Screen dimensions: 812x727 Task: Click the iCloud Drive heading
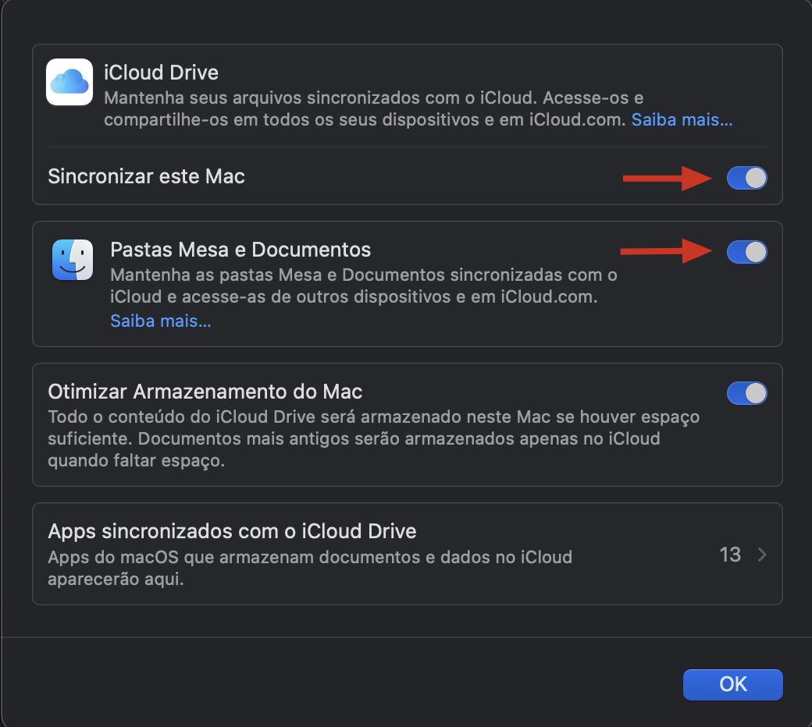pyautogui.click(x=162, y=73)
